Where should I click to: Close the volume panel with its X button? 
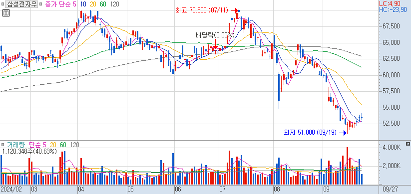point(408,144)
